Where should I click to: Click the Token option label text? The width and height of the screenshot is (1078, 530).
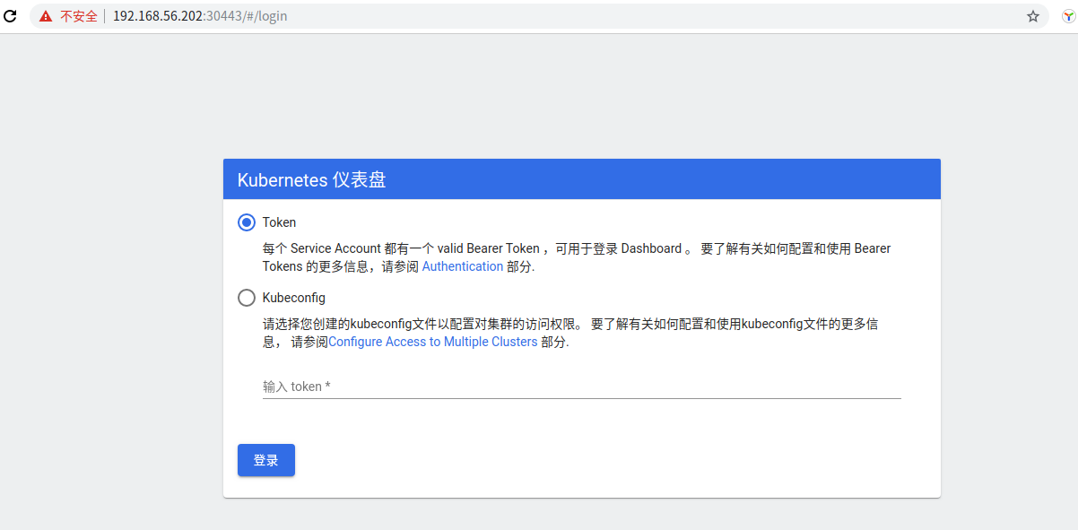coord(279,222)
